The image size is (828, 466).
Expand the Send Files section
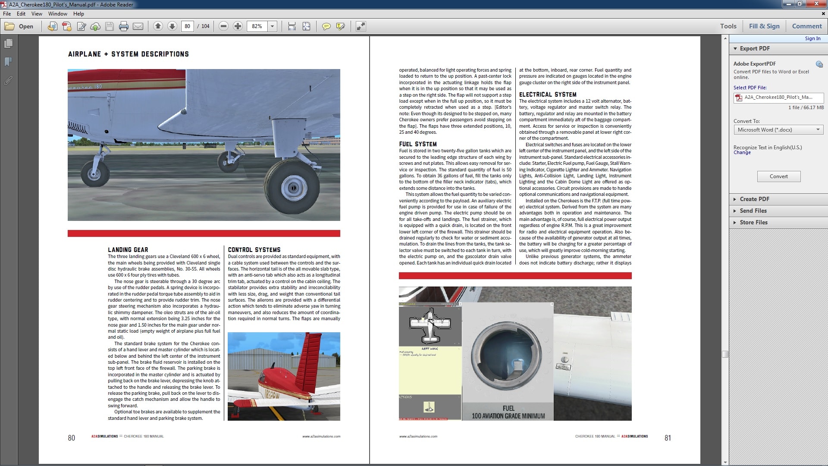(x=753, y=211)
